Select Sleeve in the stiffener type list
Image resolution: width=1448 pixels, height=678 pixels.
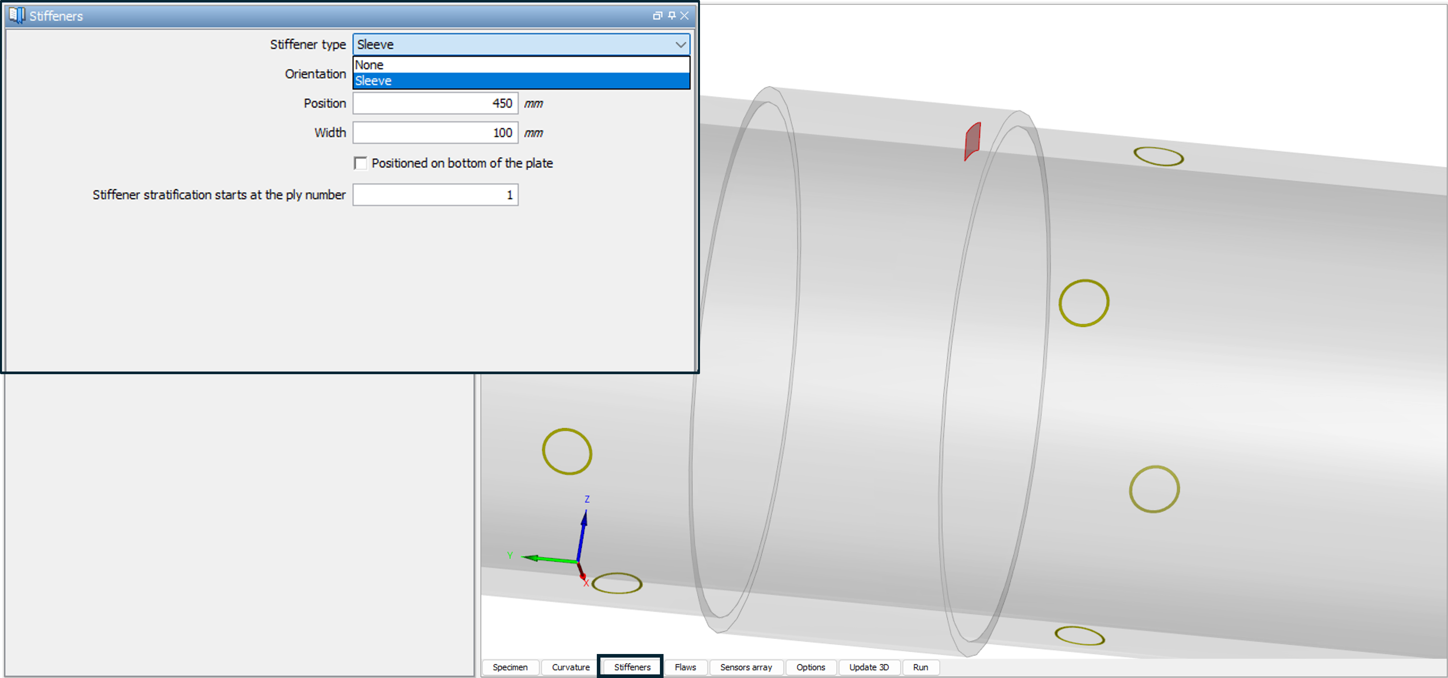521,81
